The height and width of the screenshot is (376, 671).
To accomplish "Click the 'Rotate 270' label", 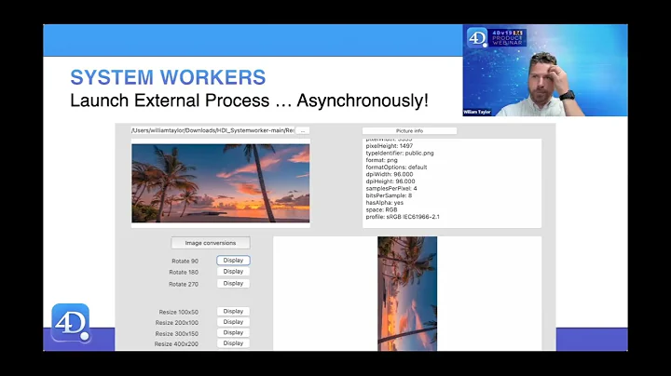I will pos(184,284).
